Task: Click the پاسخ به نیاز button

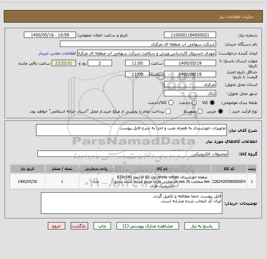Action: tap(201, 226)
